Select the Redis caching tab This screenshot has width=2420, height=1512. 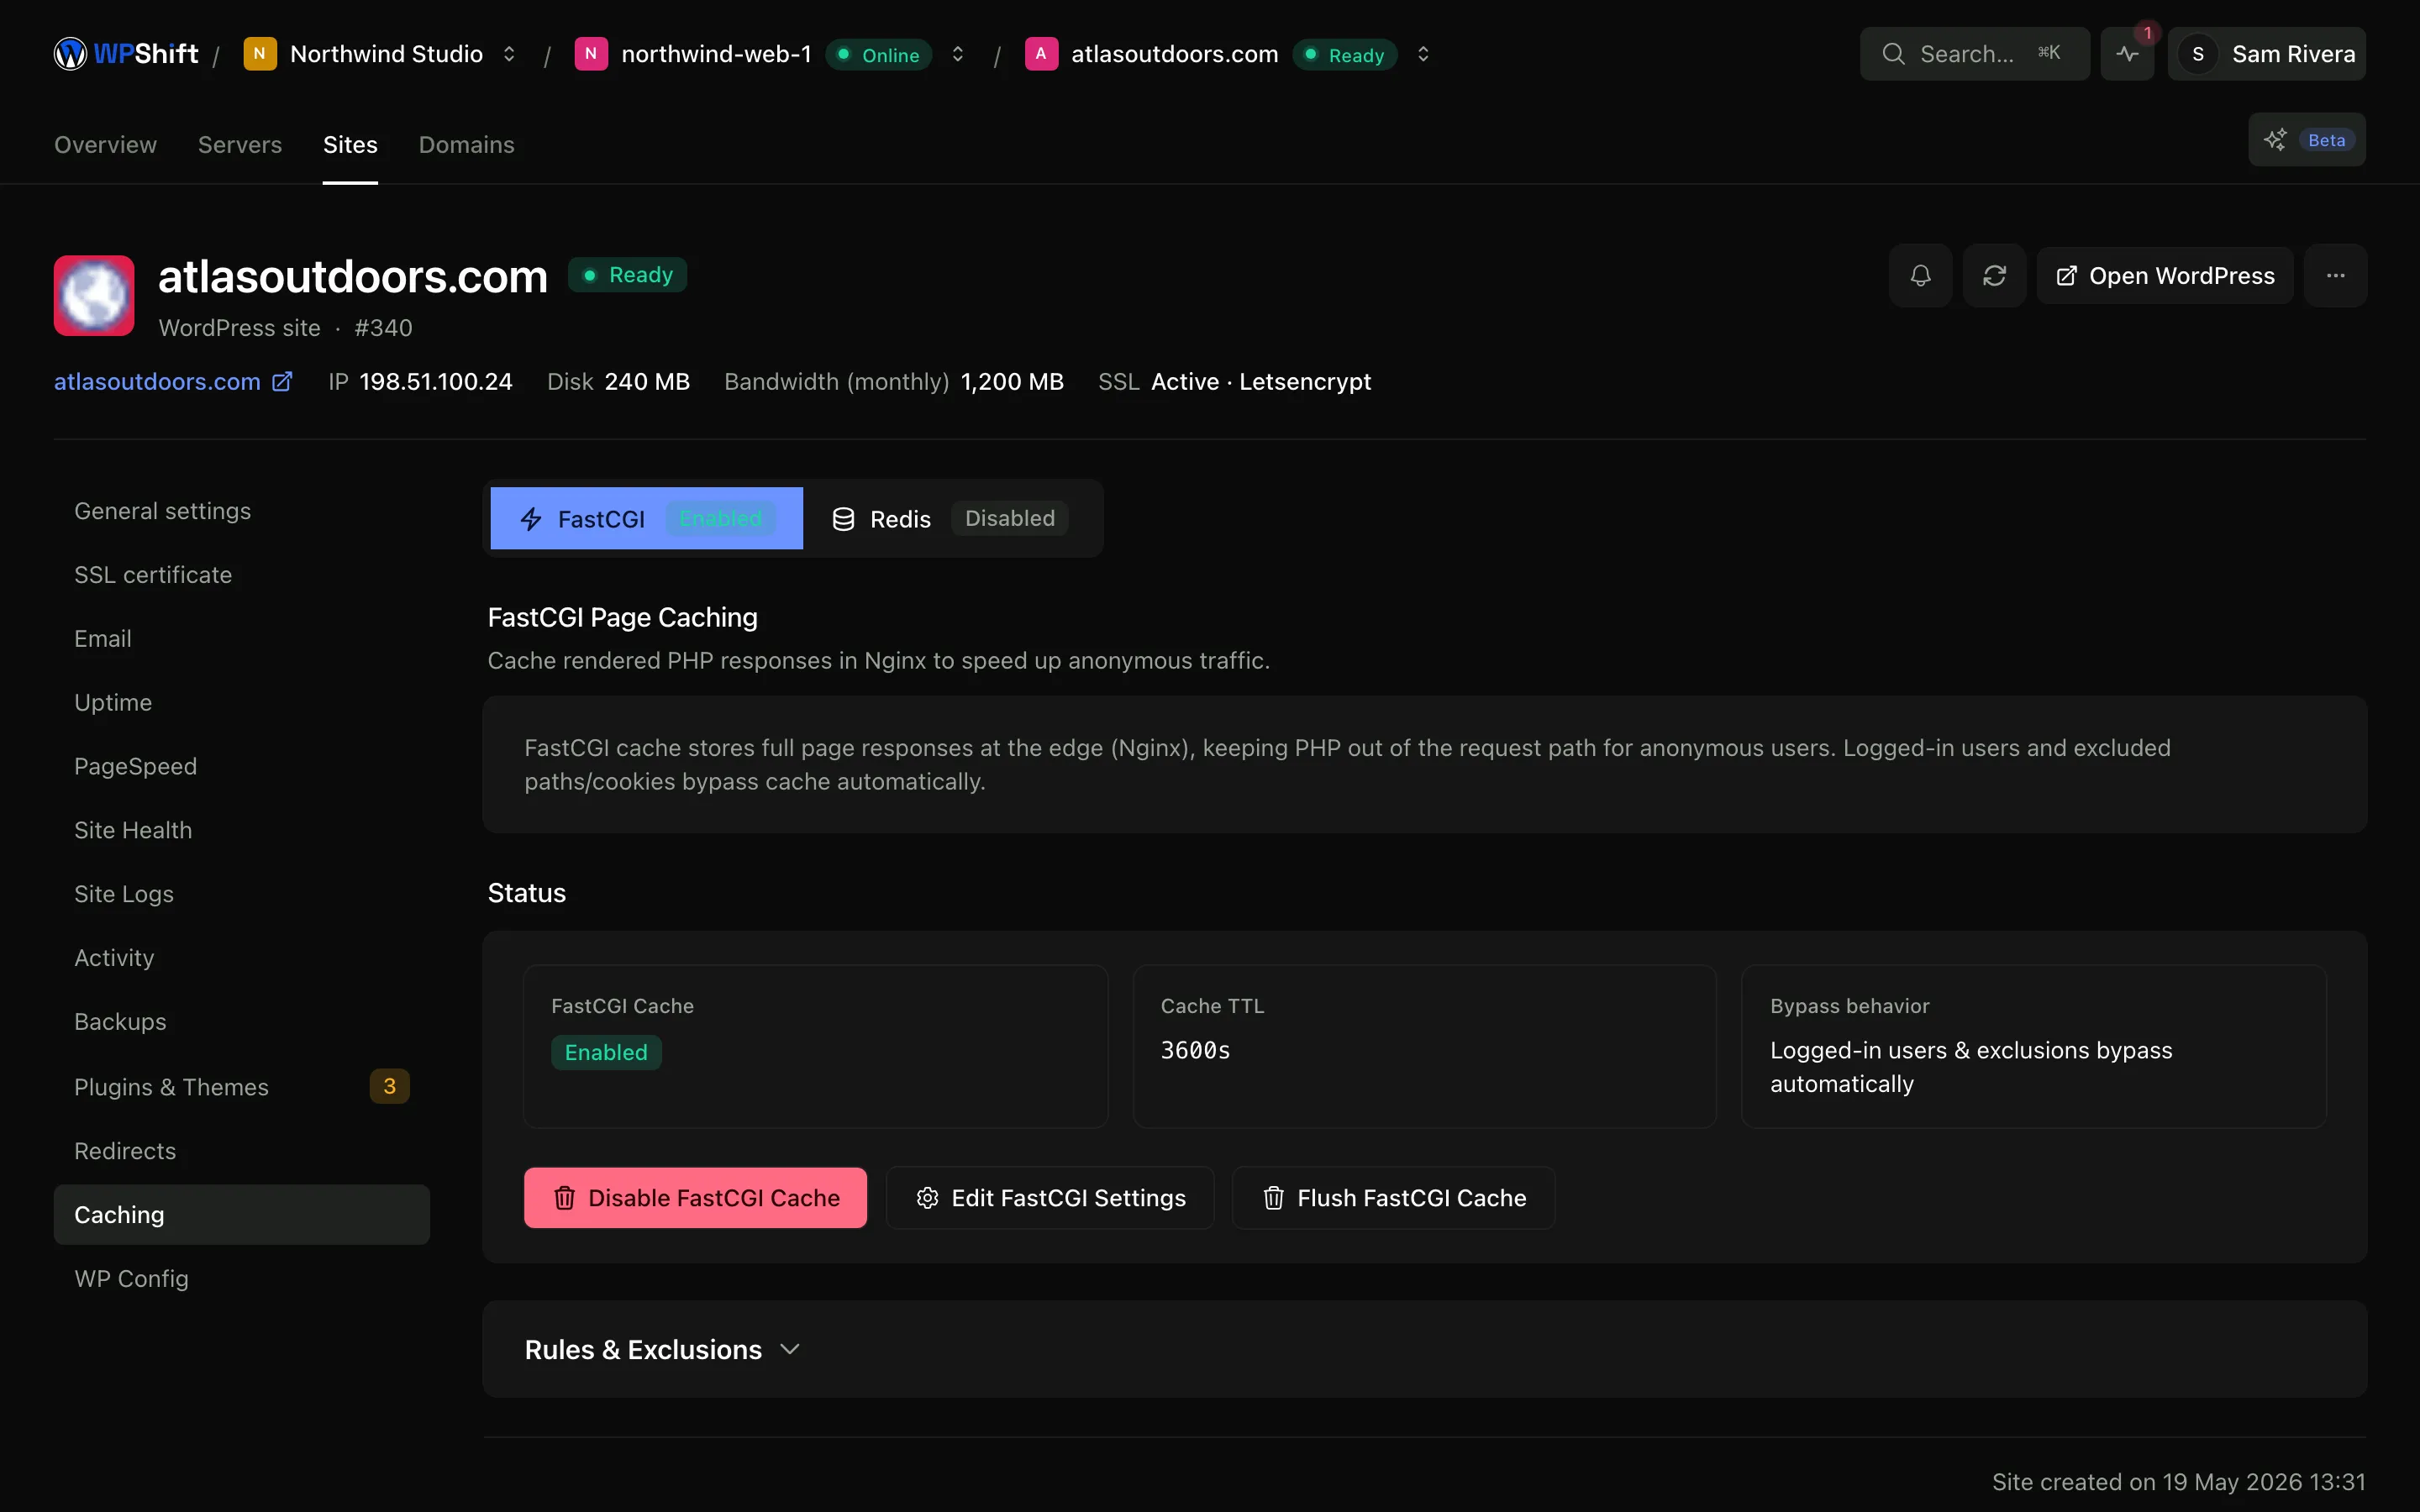(x=950, y=518)
